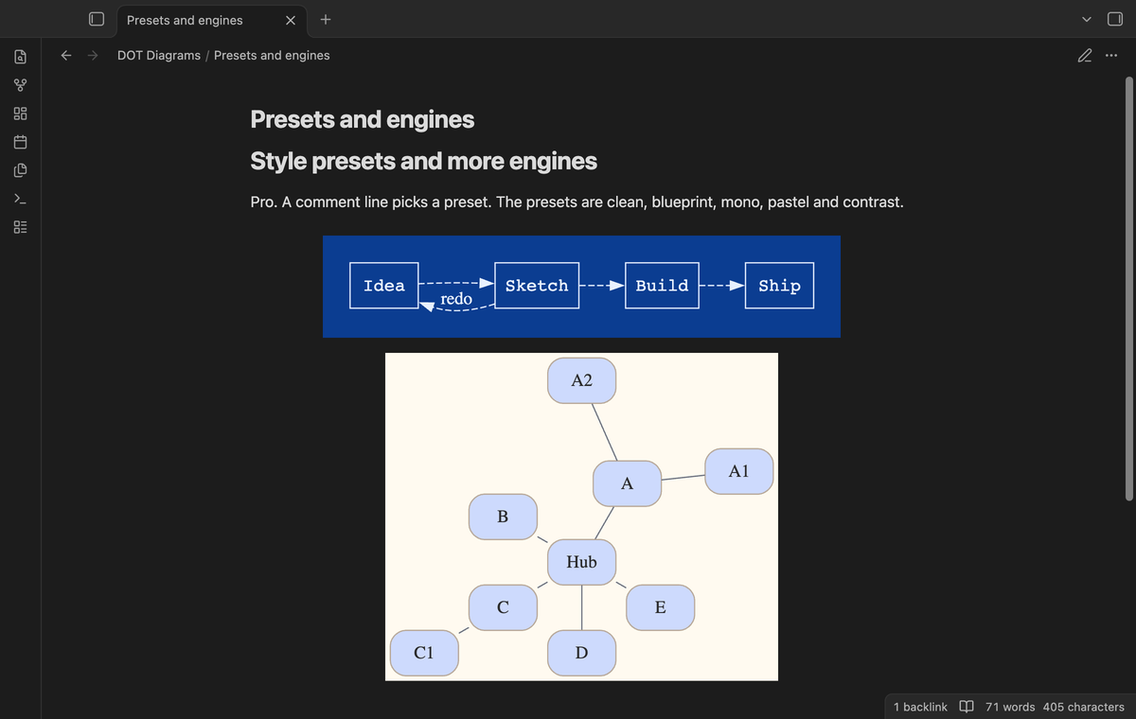Click the Sketch node in blueprint diagram
This screenshot has height=719, width=1136.
click(537, 286)
